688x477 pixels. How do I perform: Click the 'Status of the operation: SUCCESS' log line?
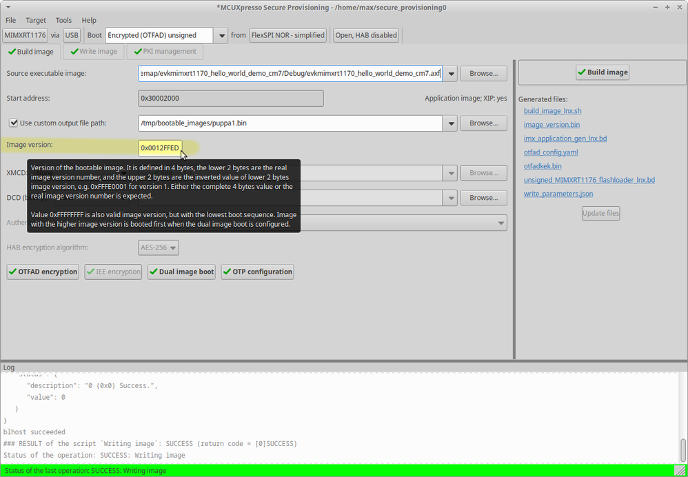pos(94,455)
